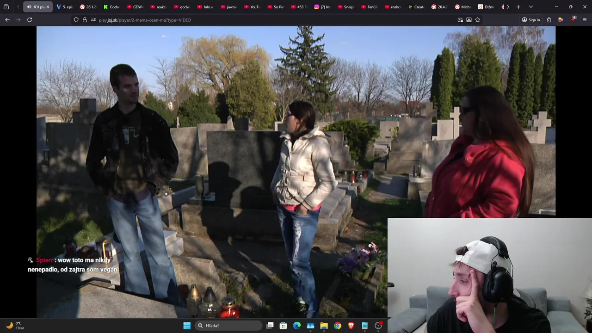Switch to the '#53 Fi' tab
592x333 pixels.
pos(300,7)
